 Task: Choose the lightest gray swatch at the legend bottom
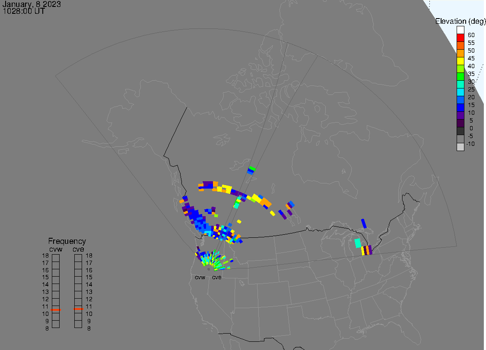point(460,147)
